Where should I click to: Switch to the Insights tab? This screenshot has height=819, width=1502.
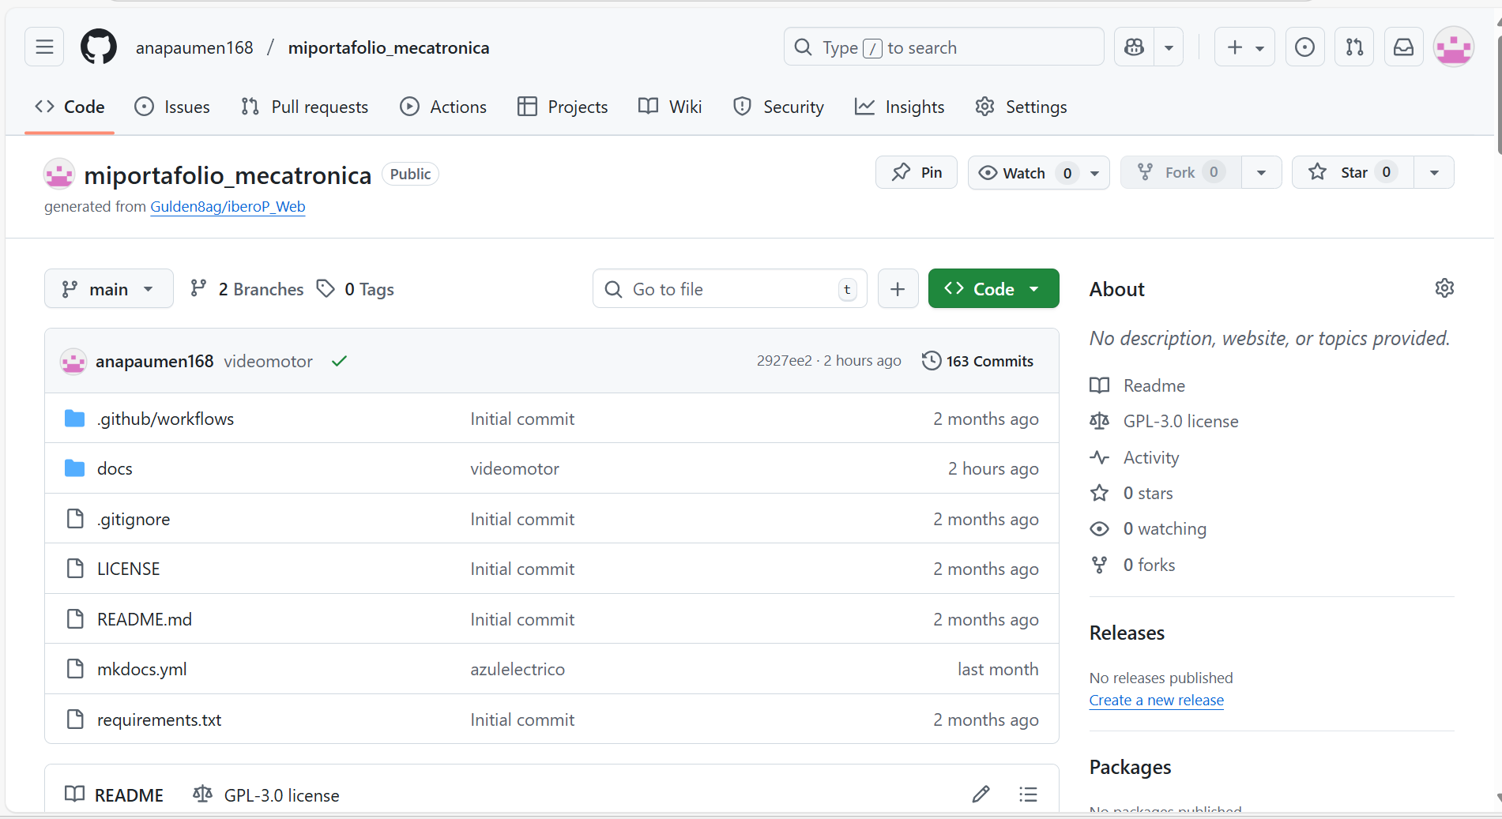tap(900, 107)
